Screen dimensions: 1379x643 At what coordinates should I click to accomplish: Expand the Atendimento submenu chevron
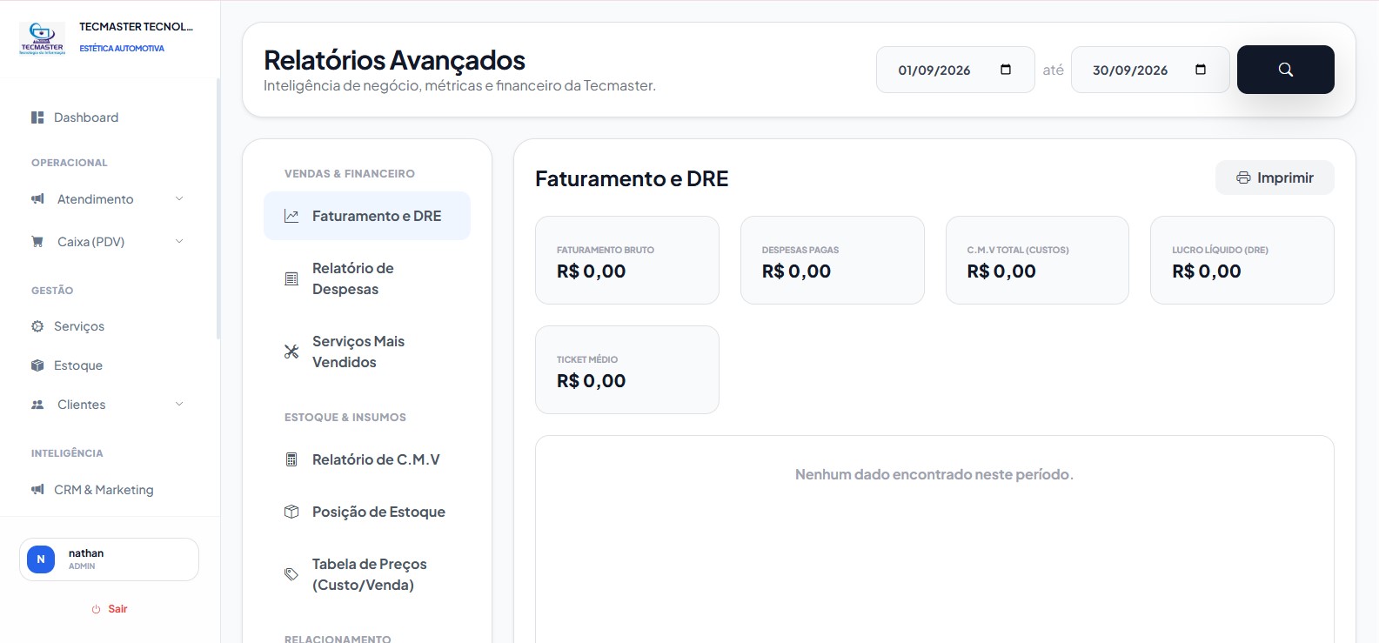tap(179, 198)
